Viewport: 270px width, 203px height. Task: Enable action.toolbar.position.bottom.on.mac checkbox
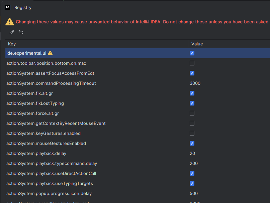(192, 63)
